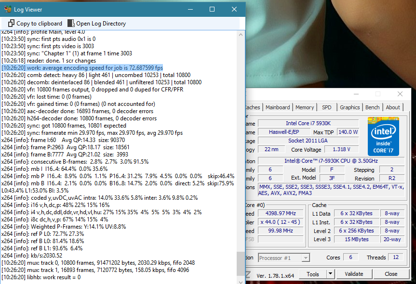Click the '4398.97 MHz' core speed value
Image resolution: width=416 pixels, height=284 pixels.
click(281, 214)
